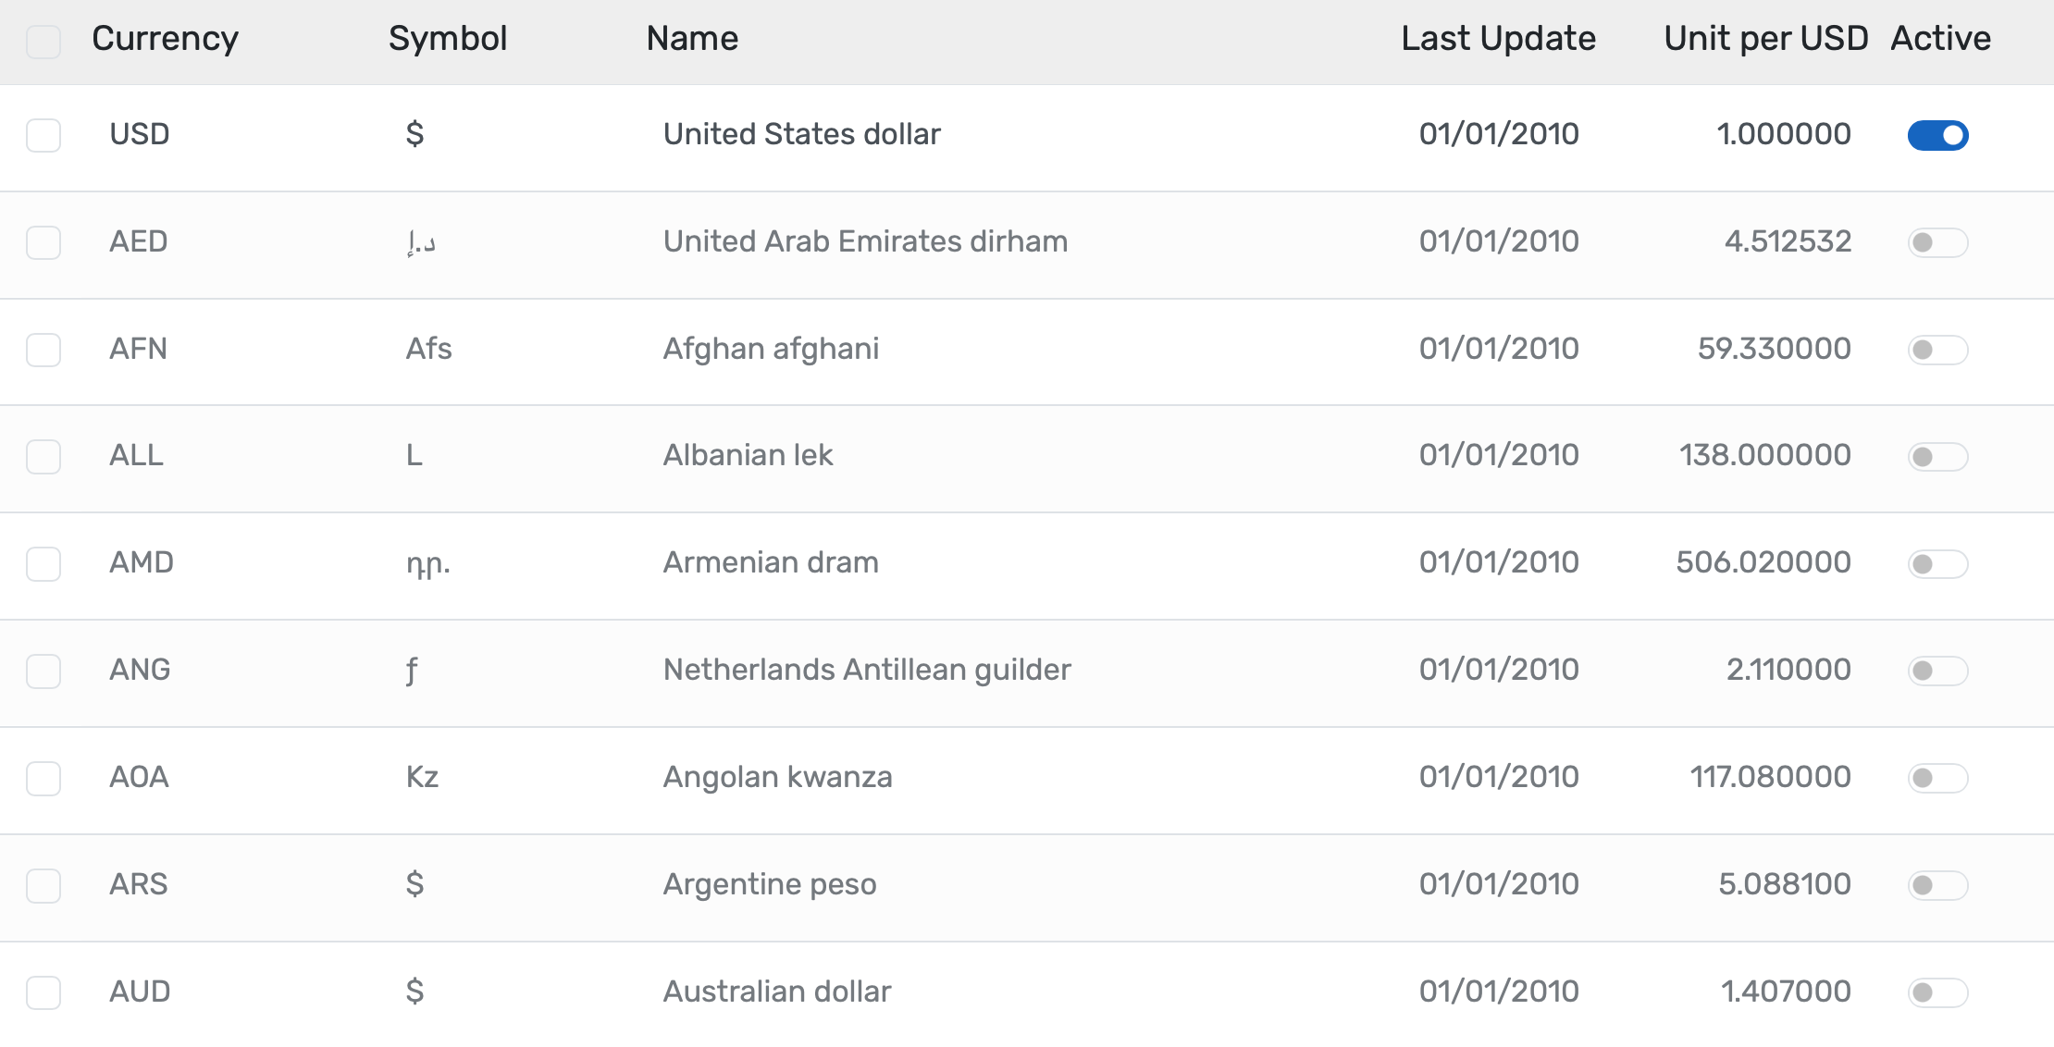Enable the Armenian dram active toggle

1937,564
